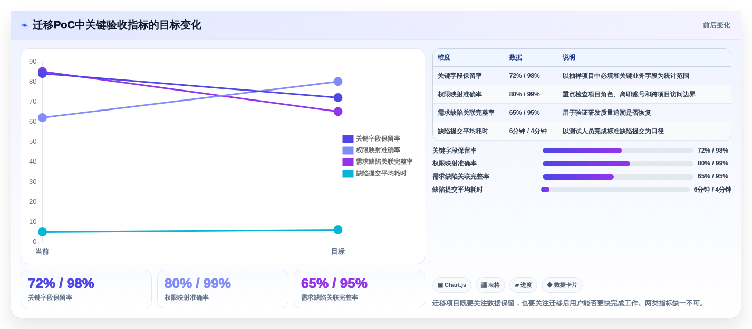Click the 关键字段保留率 progress bar
Viewport: 752px width, 329px height.
pos(618,151)
